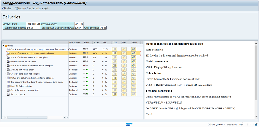Screen dimensions: 259x127
Task: Click the 'Exam...' column header
Action: (136, 42)
